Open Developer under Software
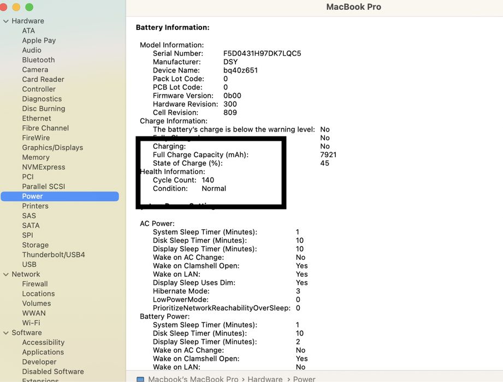 [39, 362]
